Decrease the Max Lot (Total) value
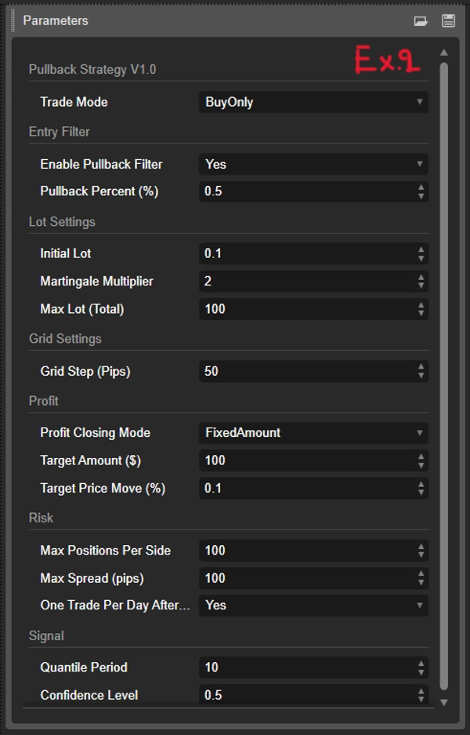Viewport: 470px width, 735px height. point(422,312)
